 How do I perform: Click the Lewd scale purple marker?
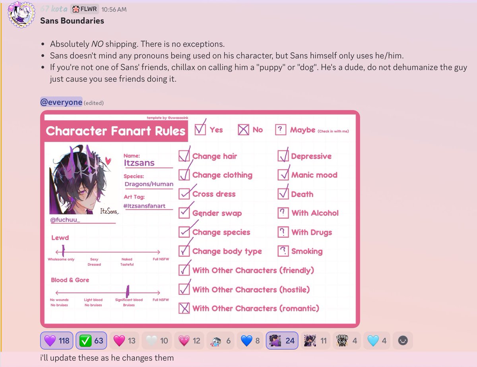click(x=64, y=251)
